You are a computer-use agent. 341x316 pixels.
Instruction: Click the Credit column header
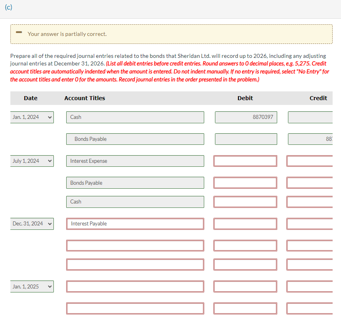tap(318, 98)
